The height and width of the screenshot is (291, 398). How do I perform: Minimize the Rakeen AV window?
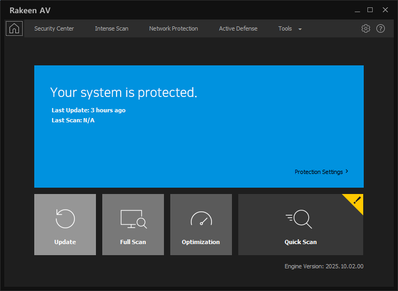[x=356, y=10]
